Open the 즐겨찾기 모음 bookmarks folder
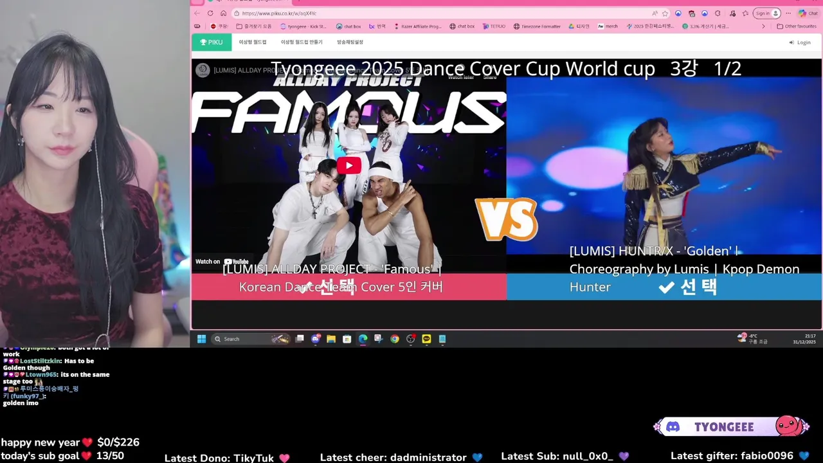 tap(254, 26)
